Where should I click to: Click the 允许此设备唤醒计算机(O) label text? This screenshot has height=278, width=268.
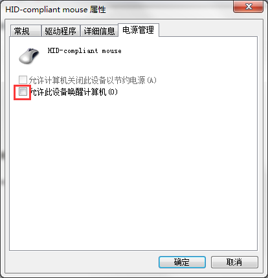[73, 92]
